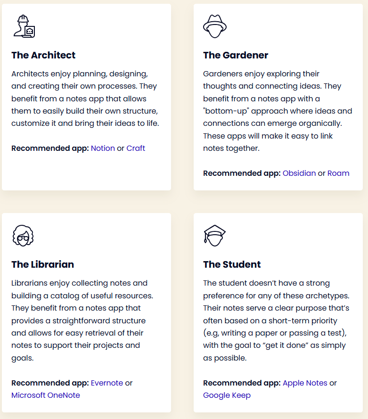Open the Apple Notes link

[x=305, y=383]
